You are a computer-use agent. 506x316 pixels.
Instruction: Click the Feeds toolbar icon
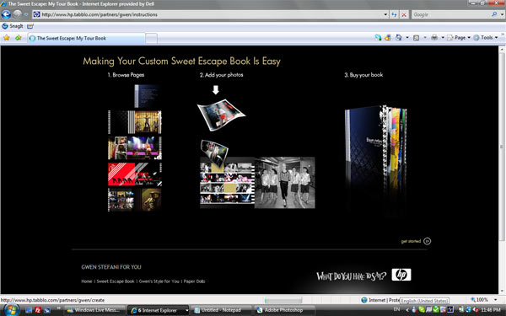[x=417, y=38]
